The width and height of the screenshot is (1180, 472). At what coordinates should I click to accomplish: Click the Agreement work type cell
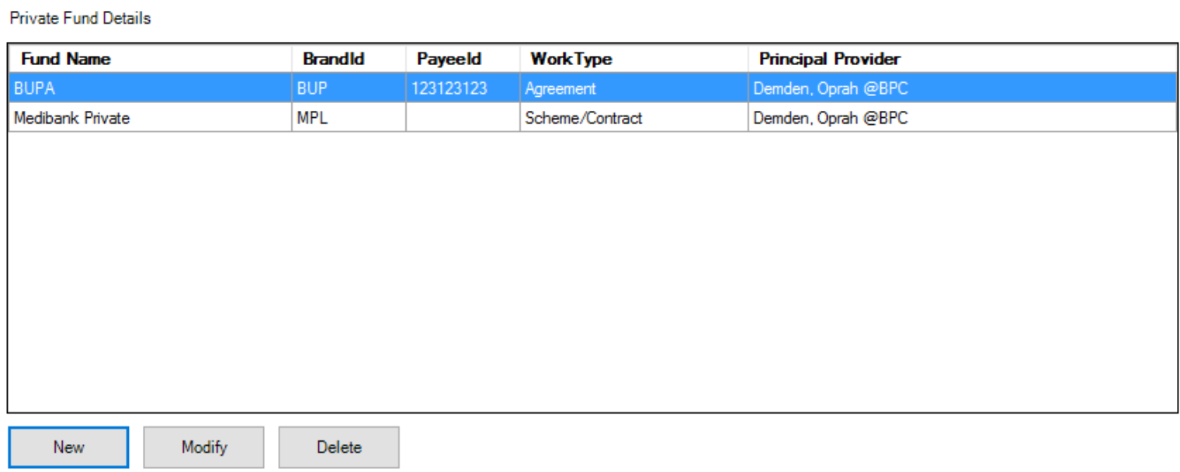tap(633, 88)
